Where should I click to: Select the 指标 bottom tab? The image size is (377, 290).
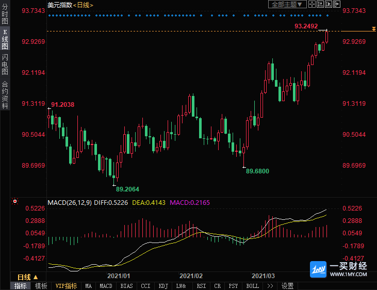pyautogui.click(x=20, y=286)
